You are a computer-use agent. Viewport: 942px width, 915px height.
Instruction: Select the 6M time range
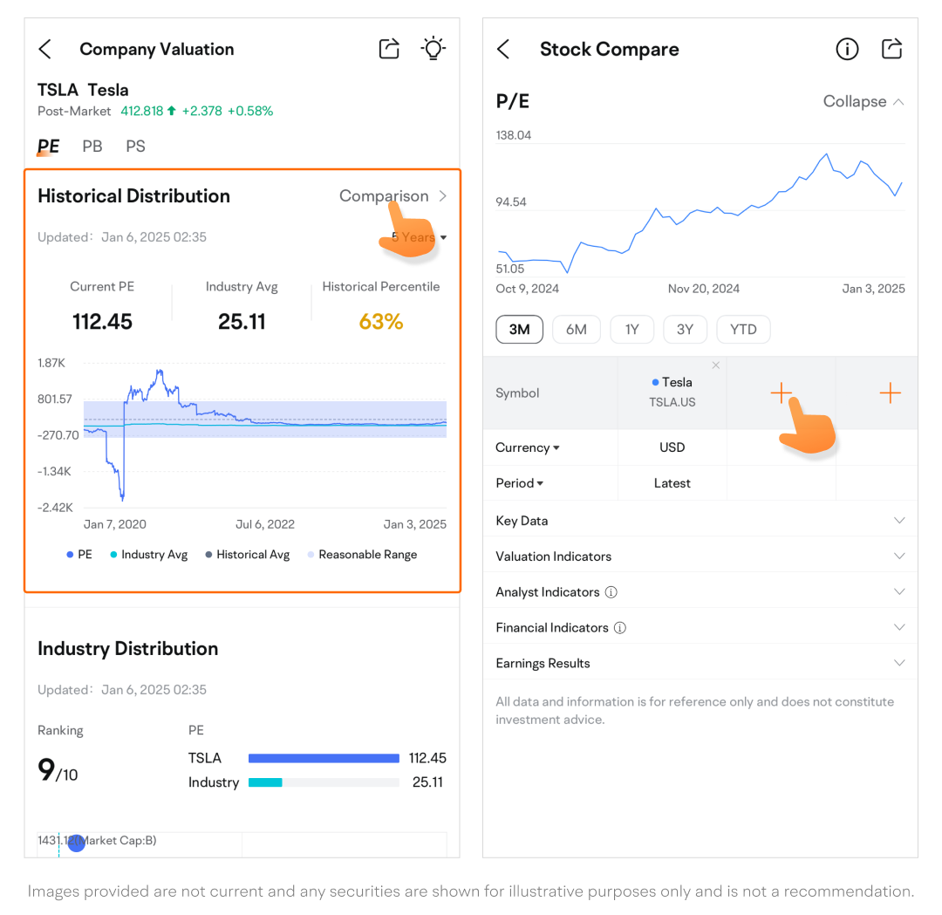[576, 330]
